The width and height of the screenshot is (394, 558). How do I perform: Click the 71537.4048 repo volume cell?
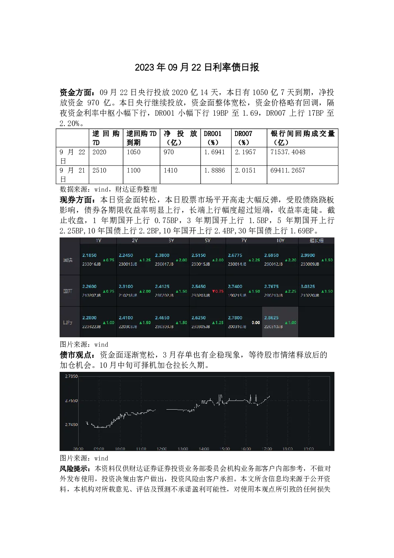click(x=302, y=156)
